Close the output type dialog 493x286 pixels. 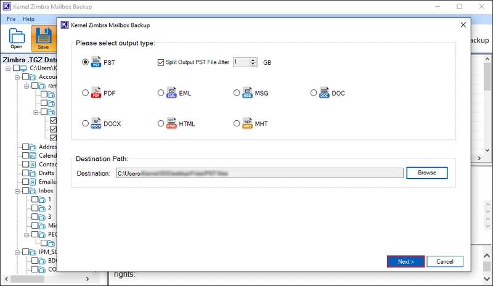coord(463,25)
